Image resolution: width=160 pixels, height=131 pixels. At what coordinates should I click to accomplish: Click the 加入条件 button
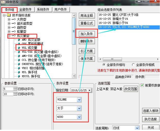(87, 34)
